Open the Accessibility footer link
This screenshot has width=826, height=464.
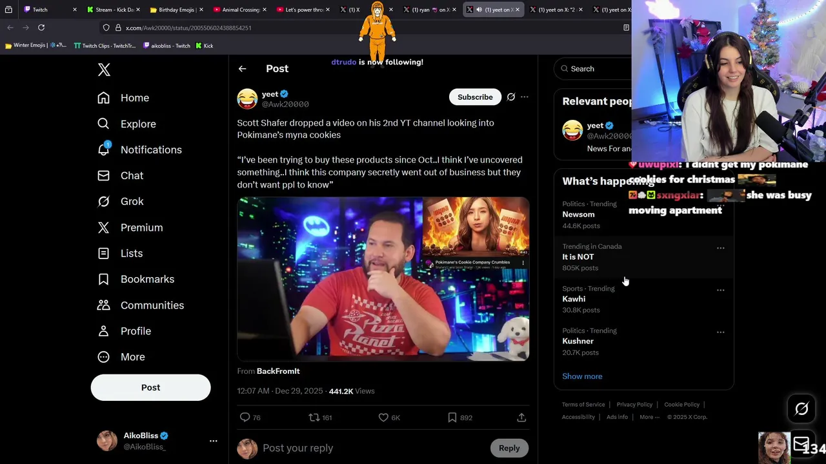(x=578, y=417)
